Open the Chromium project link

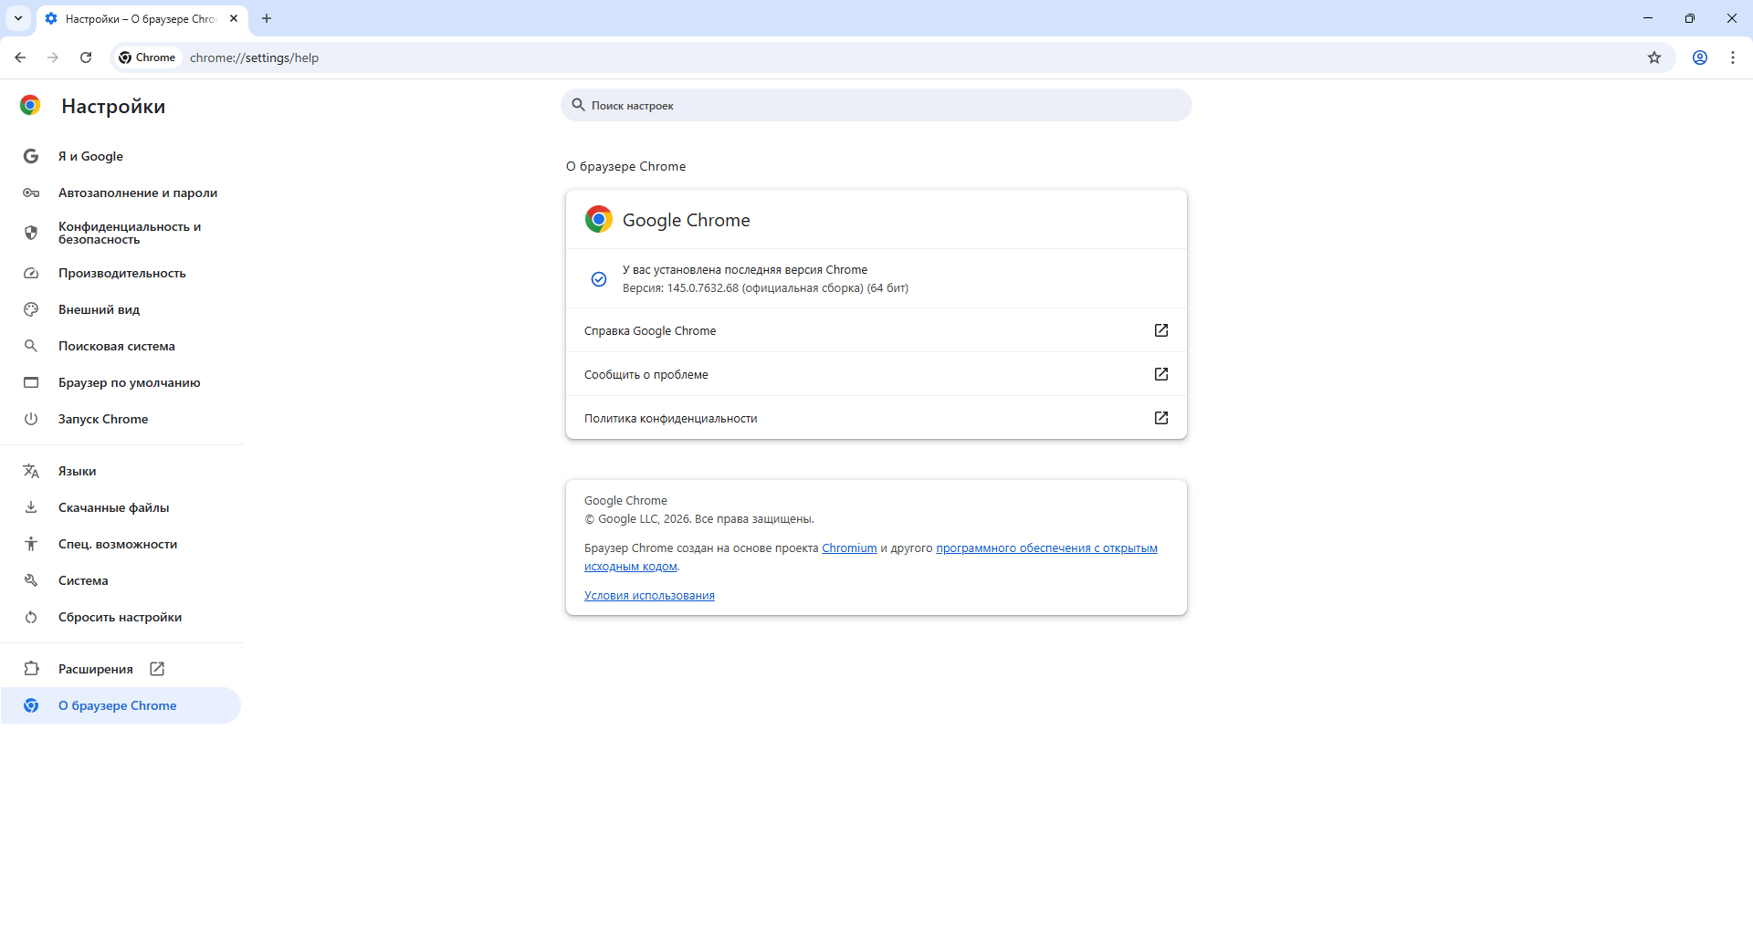point(849,548)
